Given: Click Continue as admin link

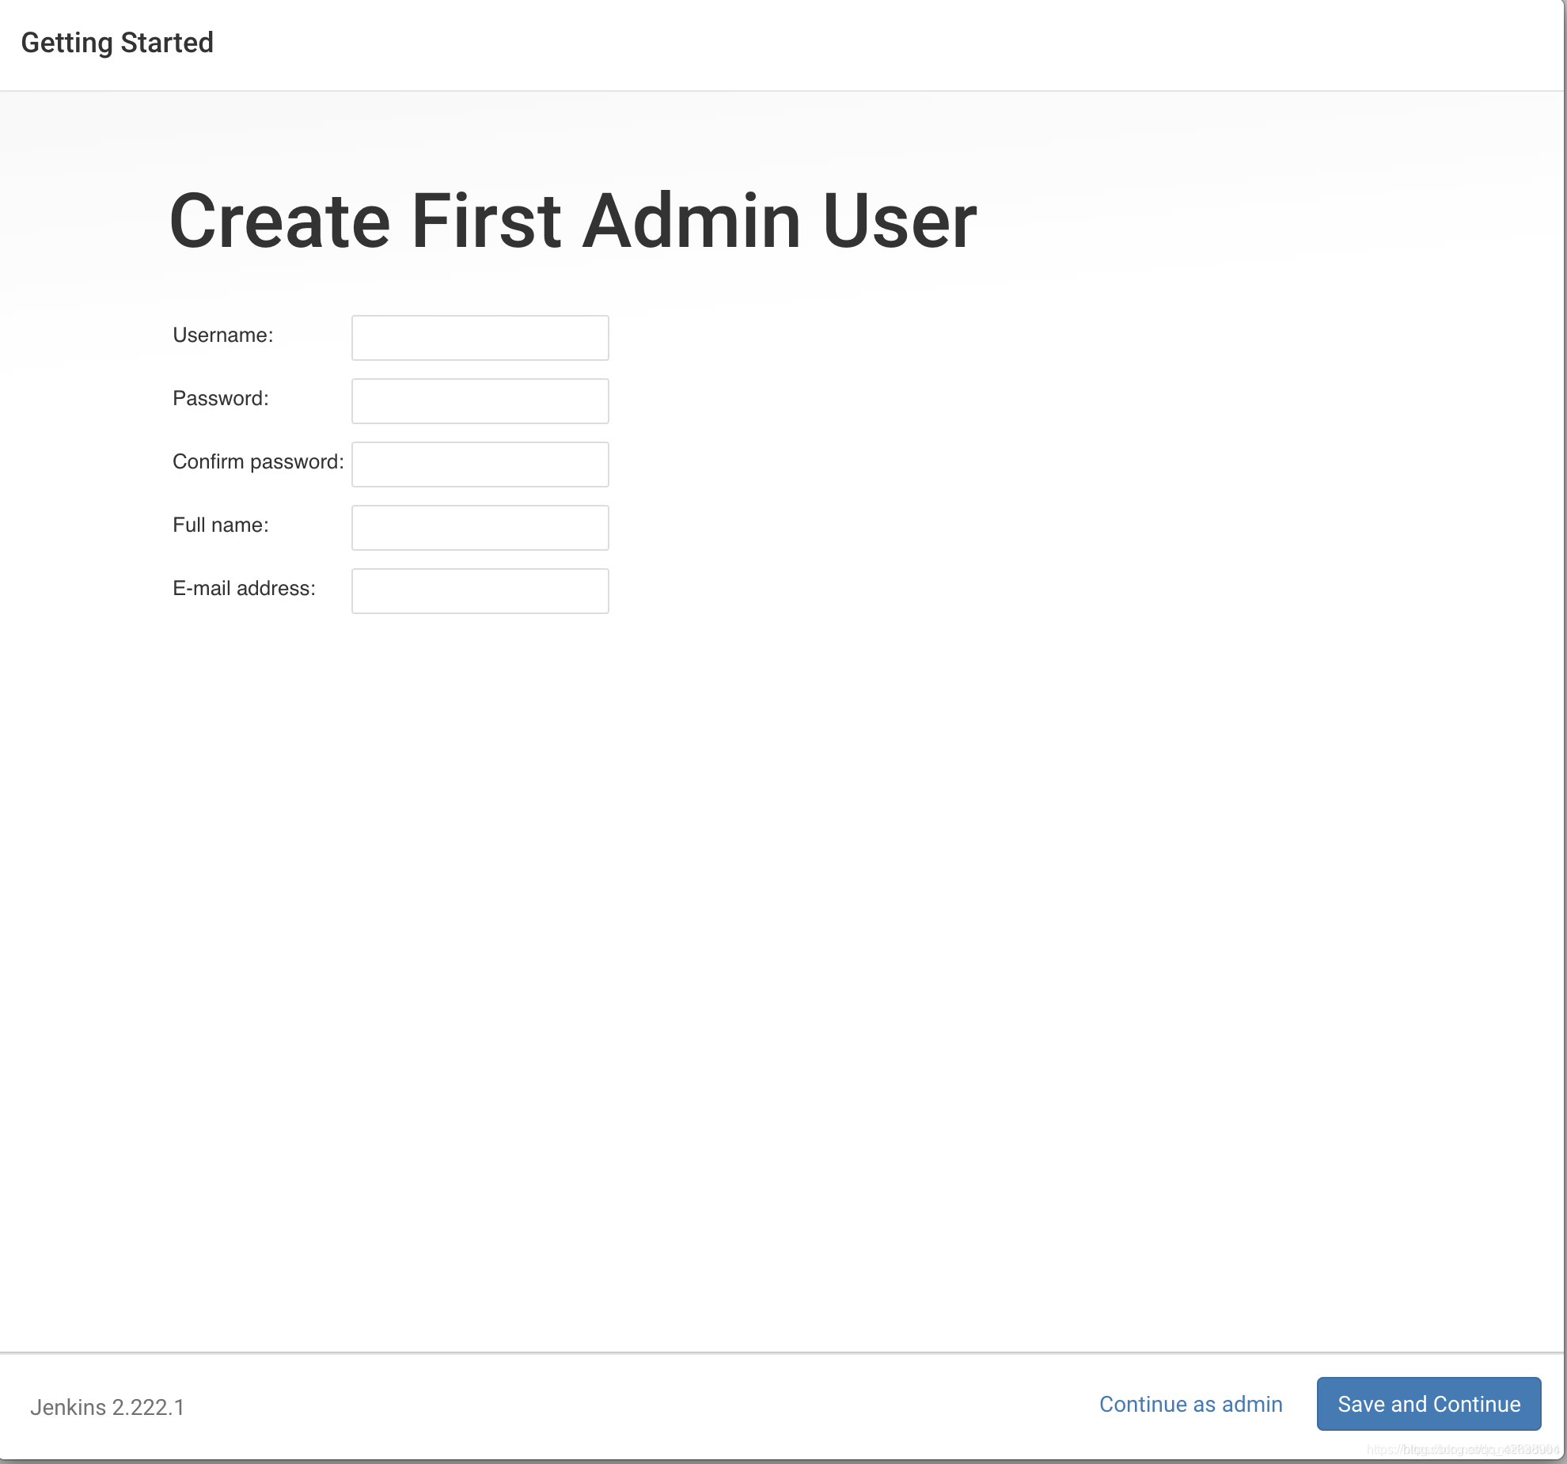Looking at the screenshot, I should click(1190, 1402).
